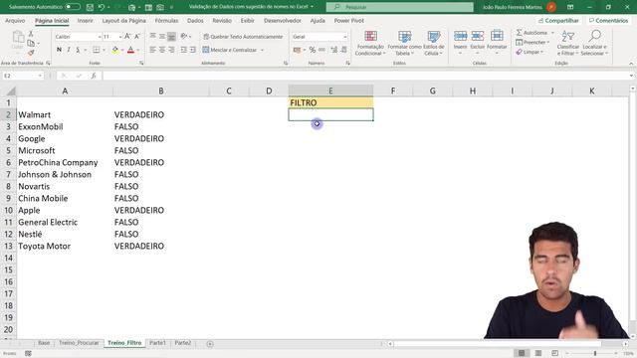Click the Compartilhar button
The image size is (637, 358).
click(x=558, y=20)
